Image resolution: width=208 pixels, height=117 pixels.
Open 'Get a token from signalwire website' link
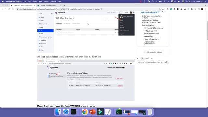tap(152, 17)
